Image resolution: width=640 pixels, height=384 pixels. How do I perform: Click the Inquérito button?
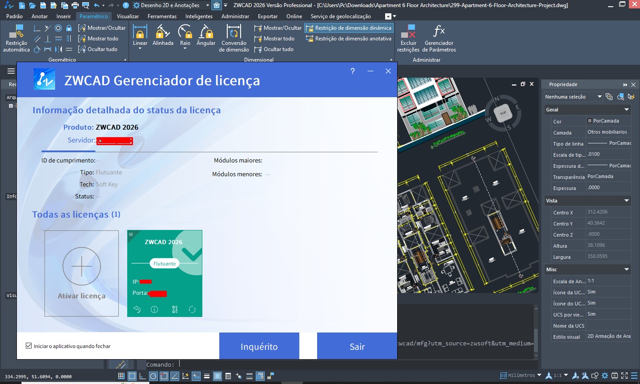pos(259,346)
